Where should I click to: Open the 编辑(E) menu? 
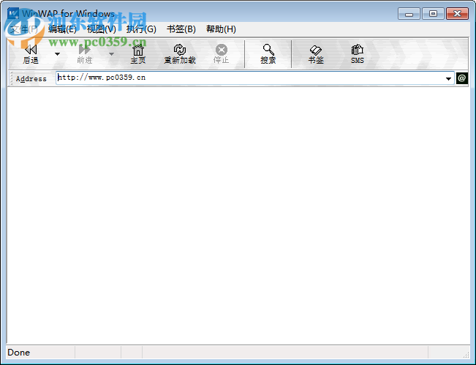tap(62, 29)
